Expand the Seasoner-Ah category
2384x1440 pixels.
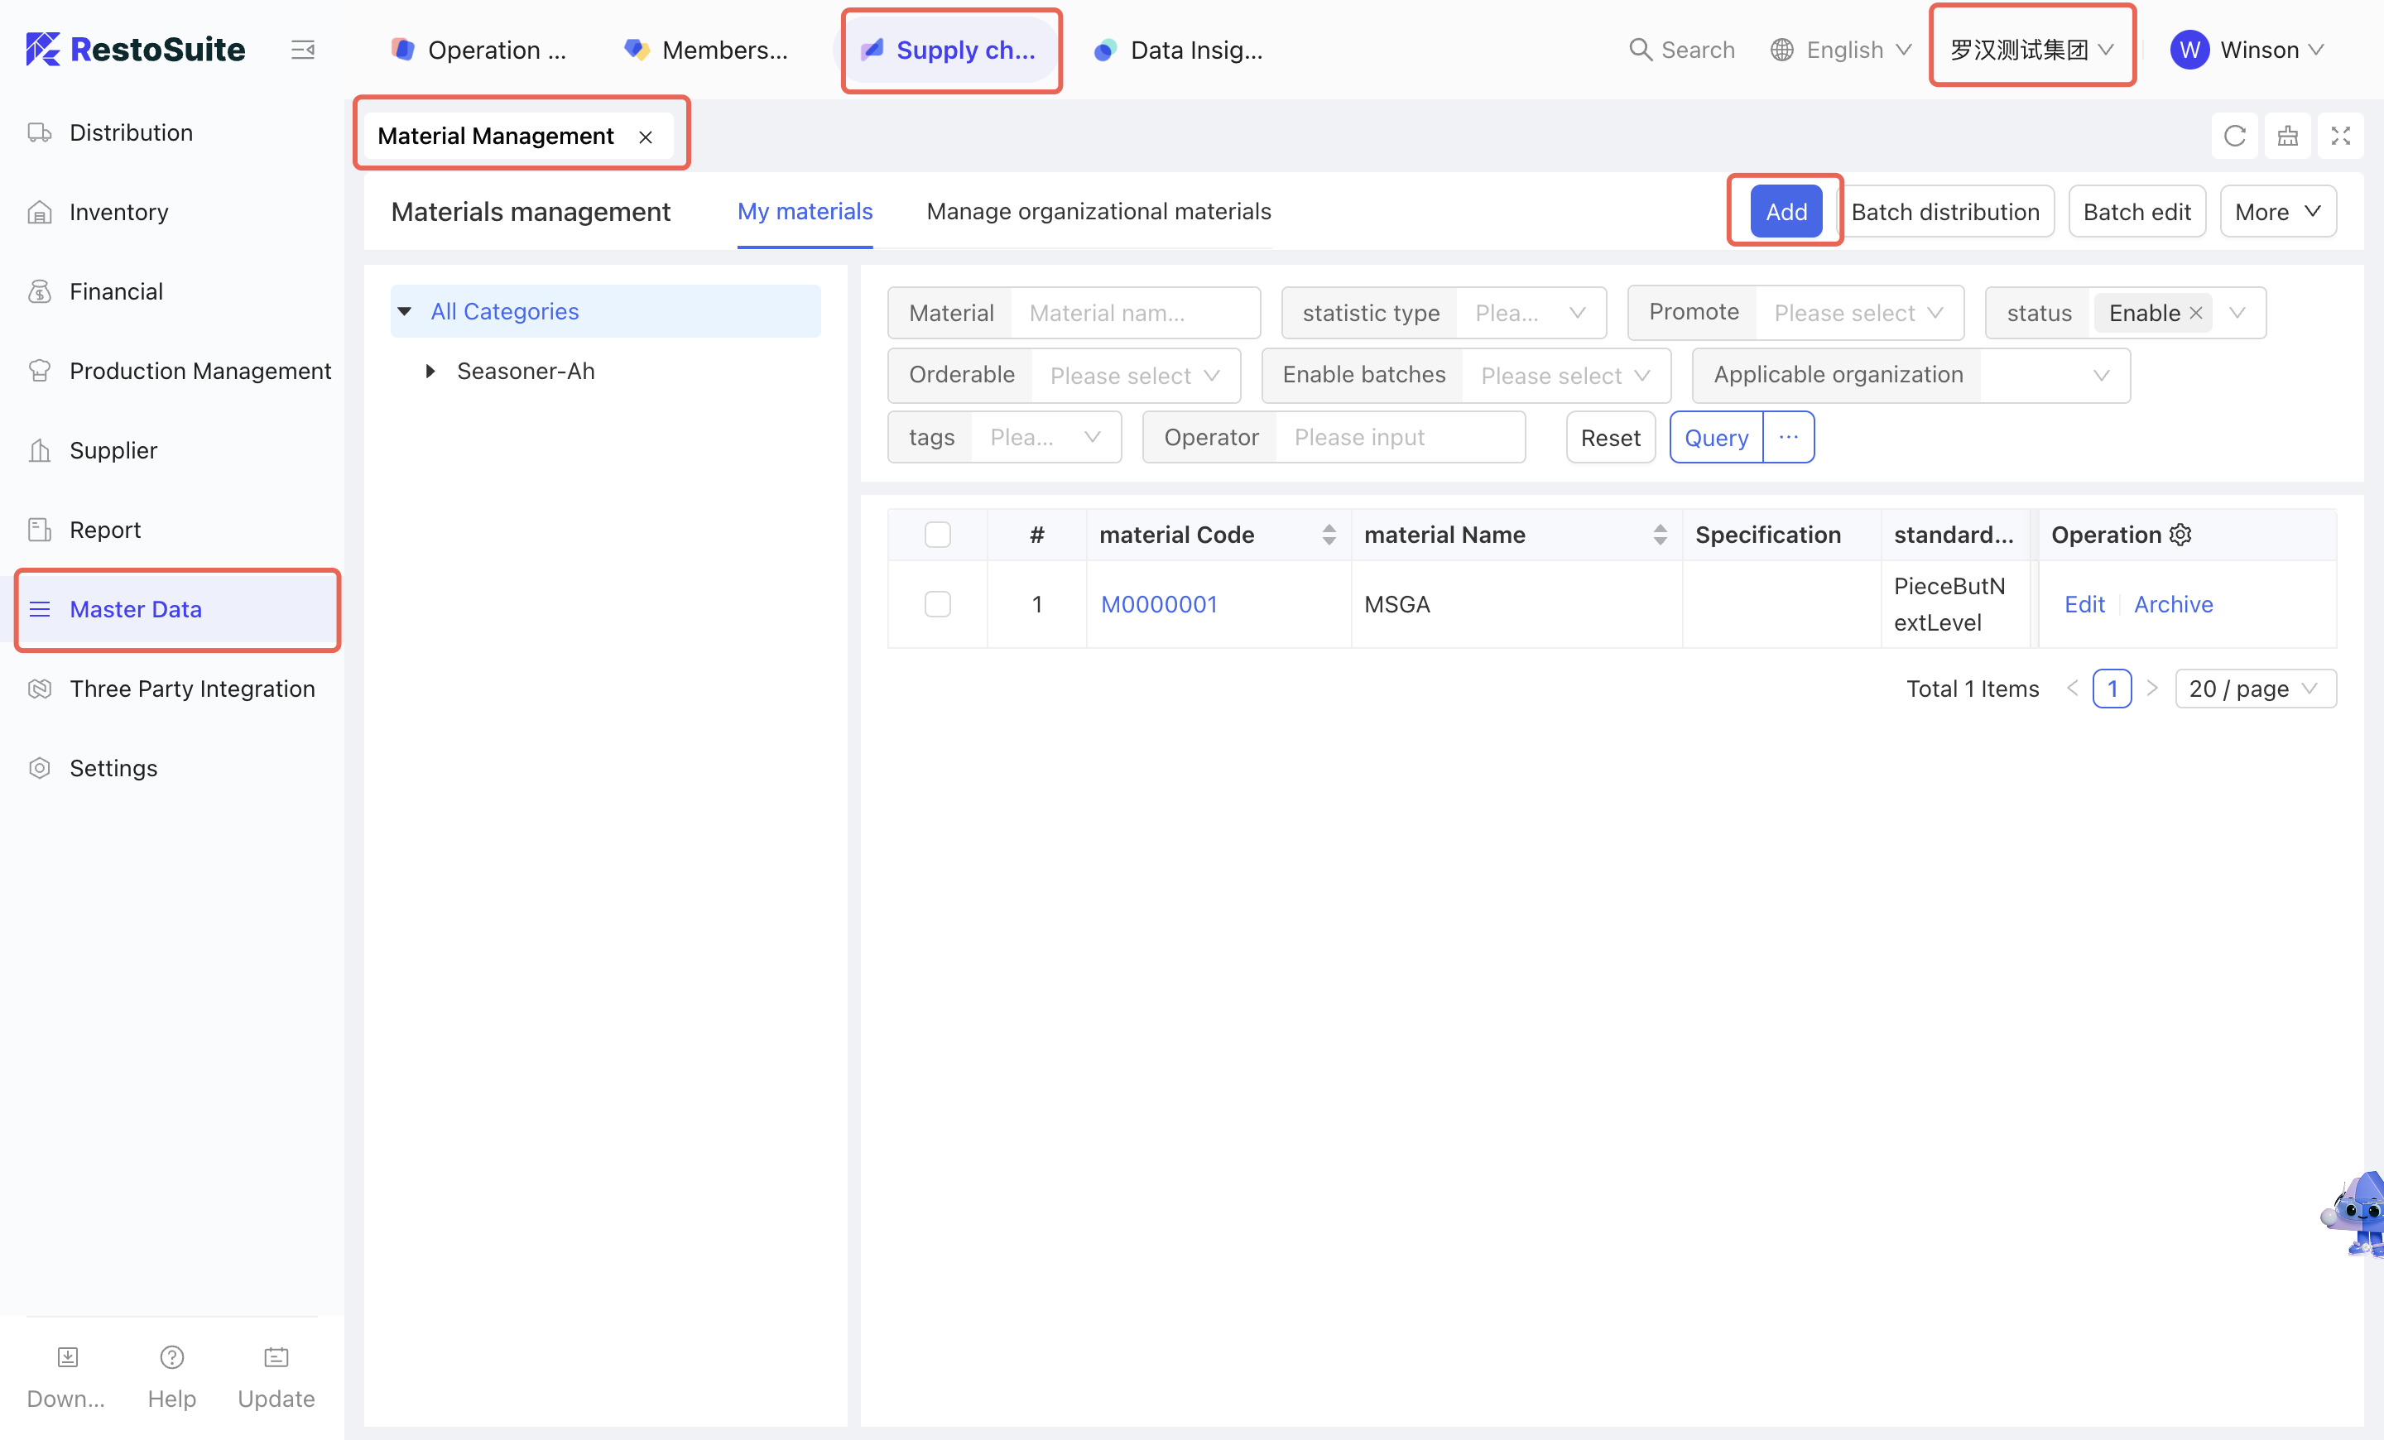pyautogui.click(x=430, y=372)
